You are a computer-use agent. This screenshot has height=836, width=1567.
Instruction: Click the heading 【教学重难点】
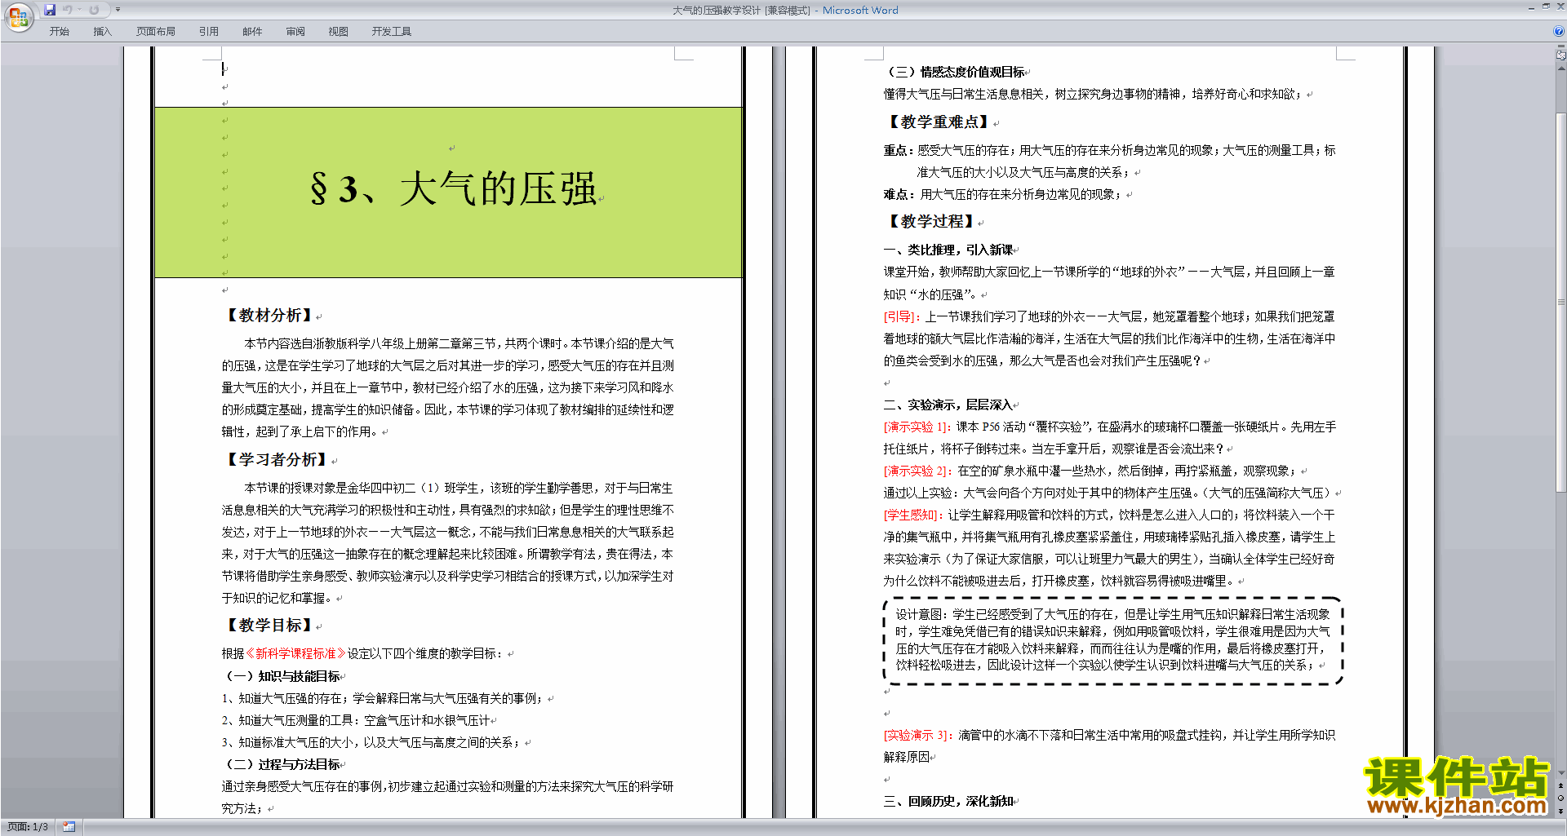coord(939,122)
